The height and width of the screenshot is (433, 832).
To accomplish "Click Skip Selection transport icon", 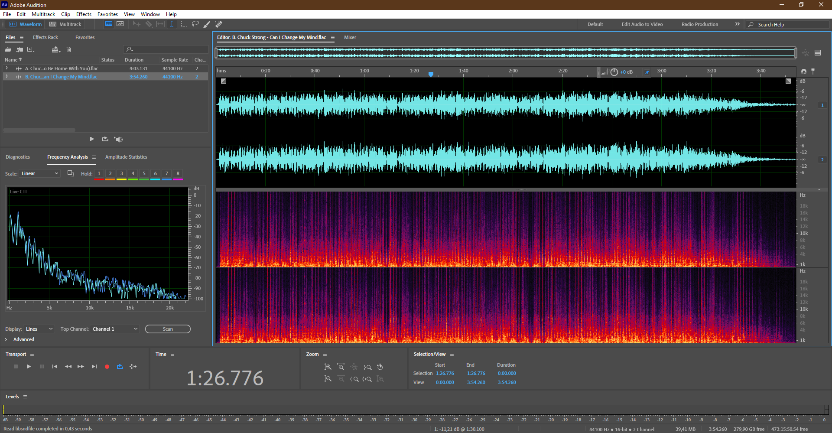I will point(133,367).
